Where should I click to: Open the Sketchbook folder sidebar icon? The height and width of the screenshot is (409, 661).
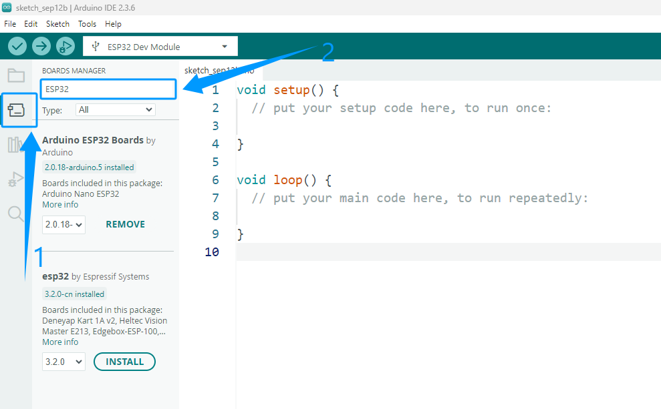16,76
